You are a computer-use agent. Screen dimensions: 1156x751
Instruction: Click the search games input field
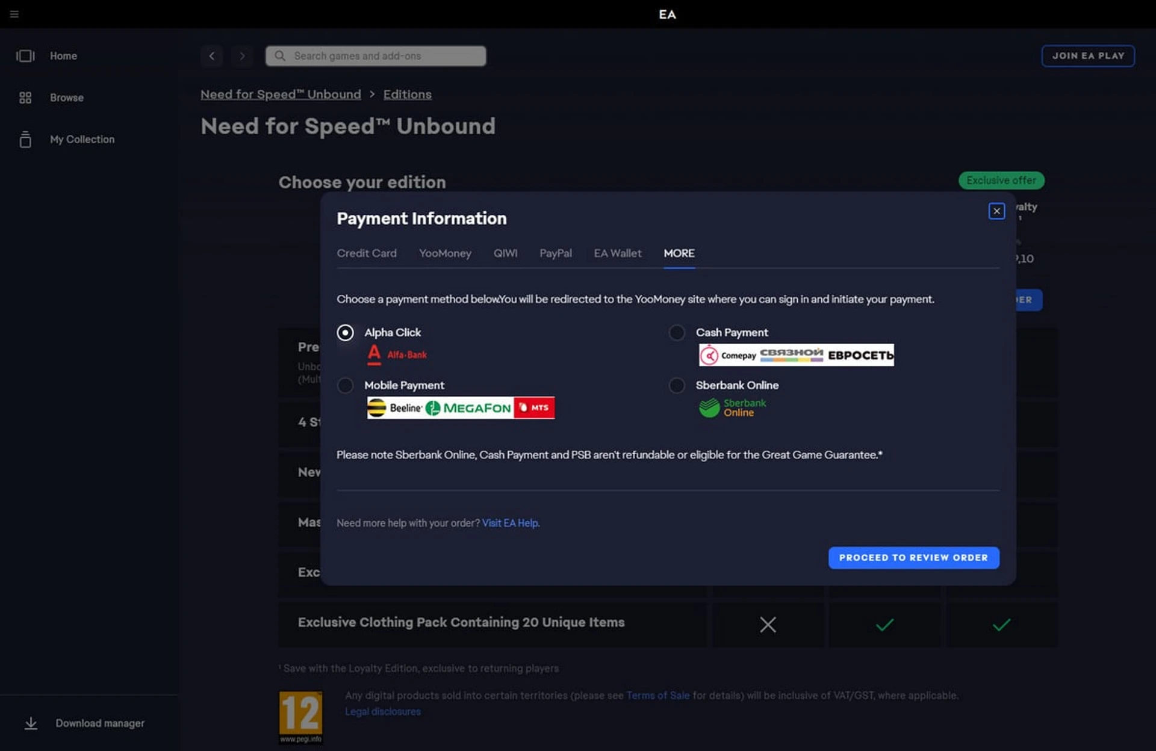tap(376, 56)
